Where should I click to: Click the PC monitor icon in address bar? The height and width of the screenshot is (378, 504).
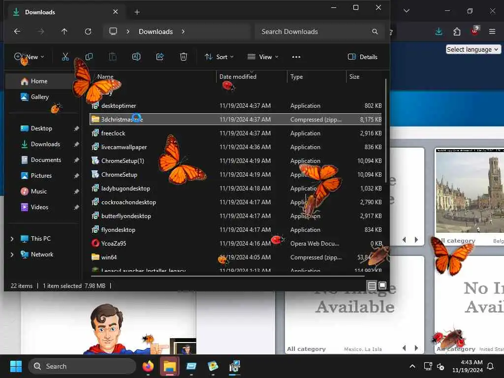[x=113, y=31]
